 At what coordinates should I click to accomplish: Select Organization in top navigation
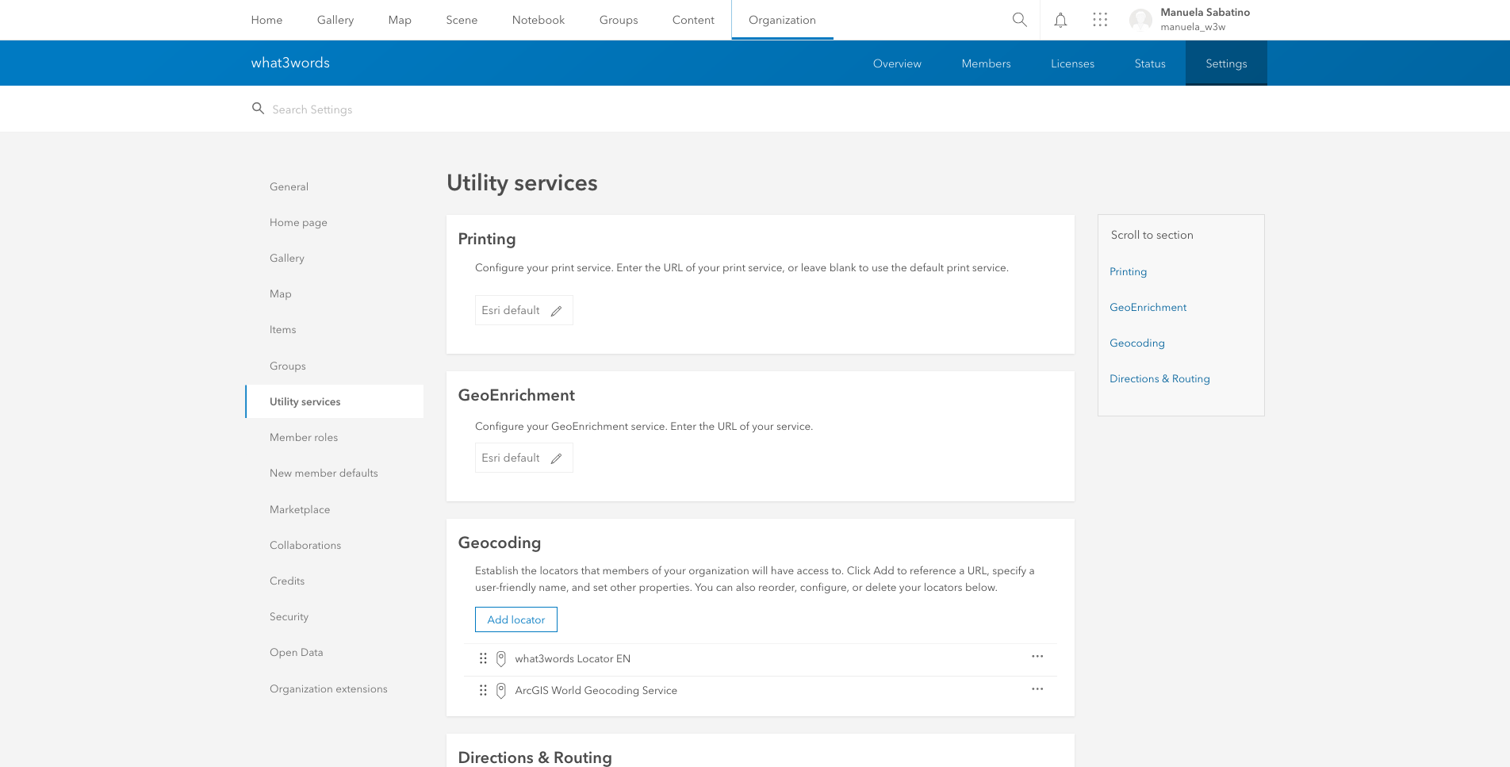[782, 20]
